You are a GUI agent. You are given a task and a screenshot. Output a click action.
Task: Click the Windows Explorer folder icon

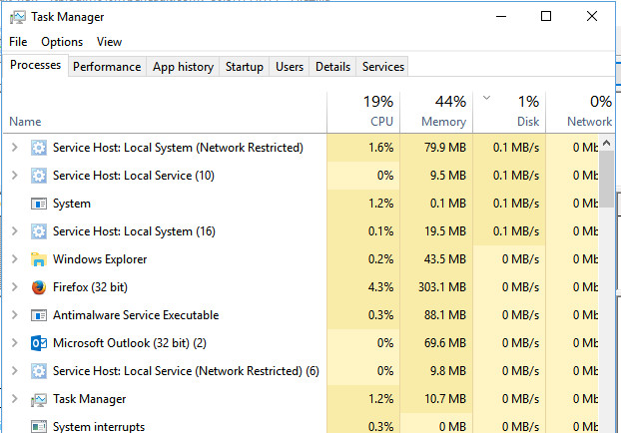(39, 259)
